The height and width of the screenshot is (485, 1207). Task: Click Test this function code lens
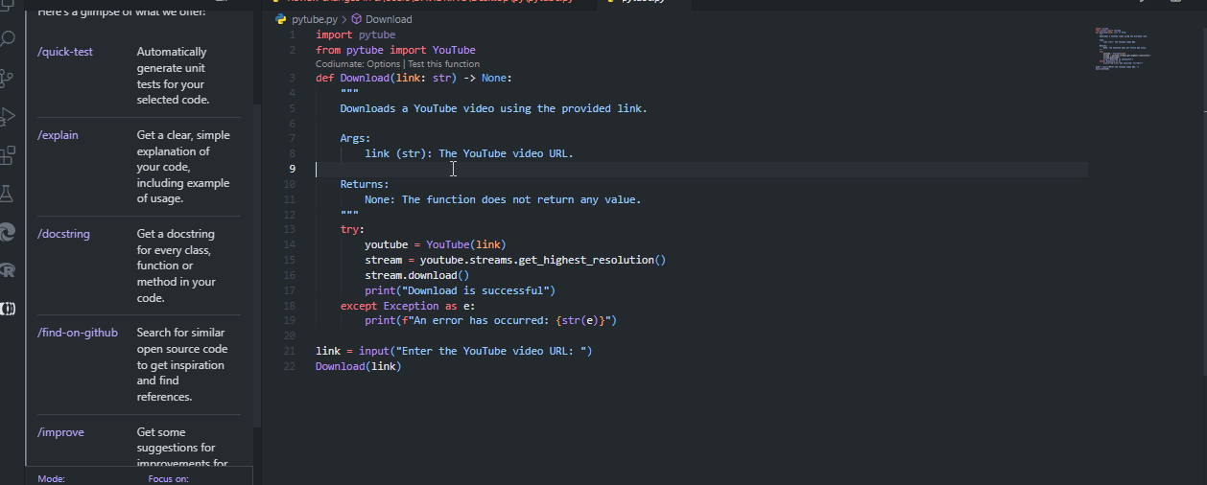pyautogui.click(x=443, y=64)
